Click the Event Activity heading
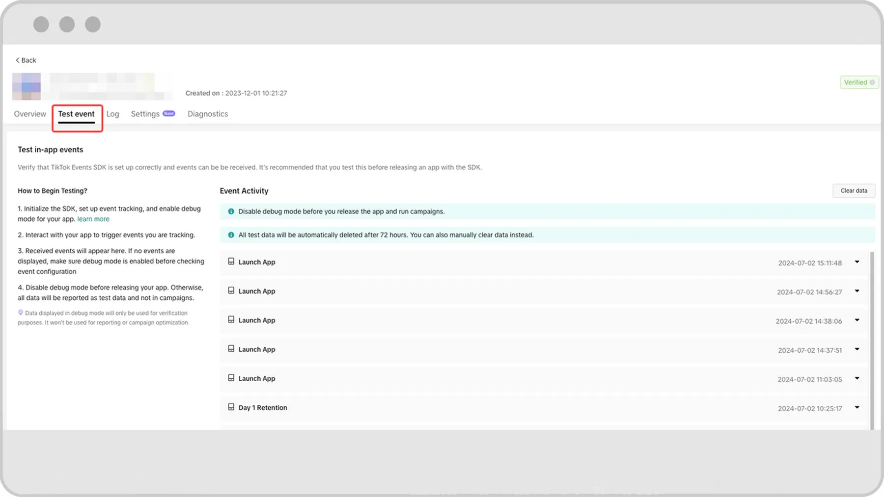884x497 pixels. coord(244,191)
